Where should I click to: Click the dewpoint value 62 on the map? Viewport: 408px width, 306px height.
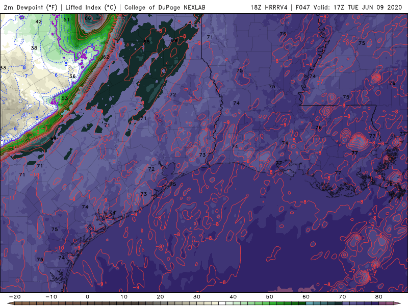pos(106,57)
